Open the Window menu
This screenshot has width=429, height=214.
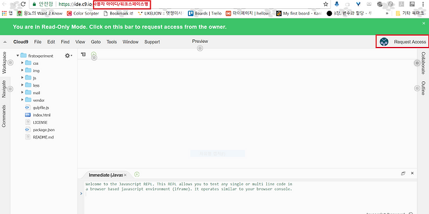(130, 42)
